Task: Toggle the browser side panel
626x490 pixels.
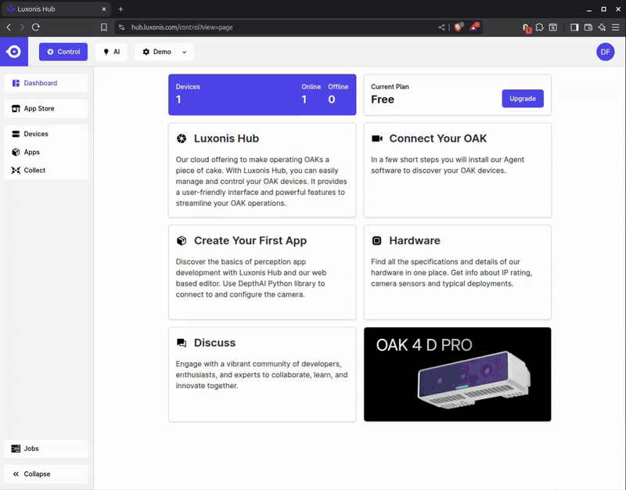Action: pyautogui.click(x=574, y=26)
